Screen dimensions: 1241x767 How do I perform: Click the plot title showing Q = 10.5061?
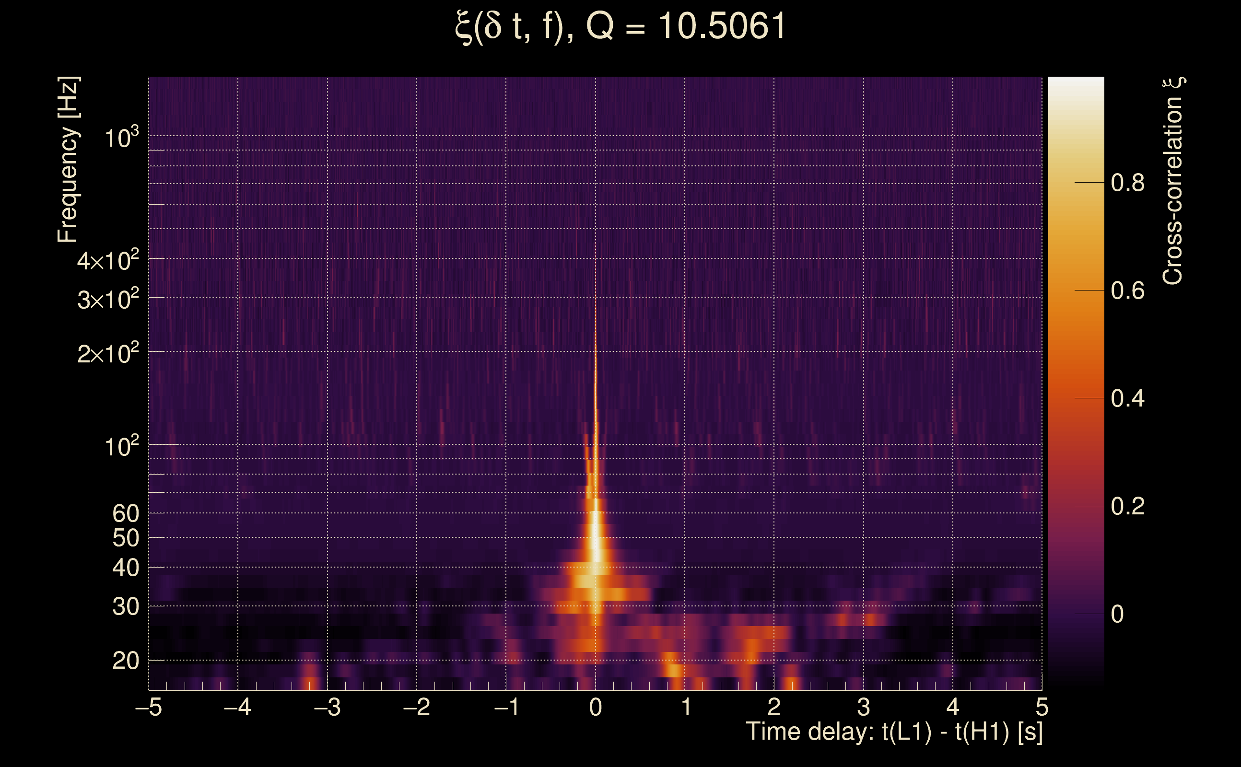(x=620, y=26)
